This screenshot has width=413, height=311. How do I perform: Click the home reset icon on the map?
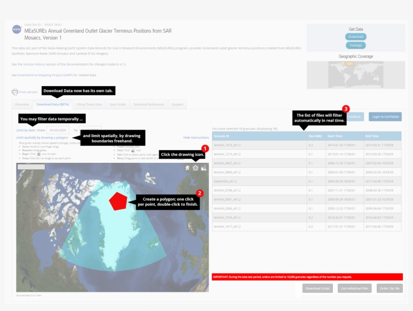pyautogui.click(x=187, y=167)
